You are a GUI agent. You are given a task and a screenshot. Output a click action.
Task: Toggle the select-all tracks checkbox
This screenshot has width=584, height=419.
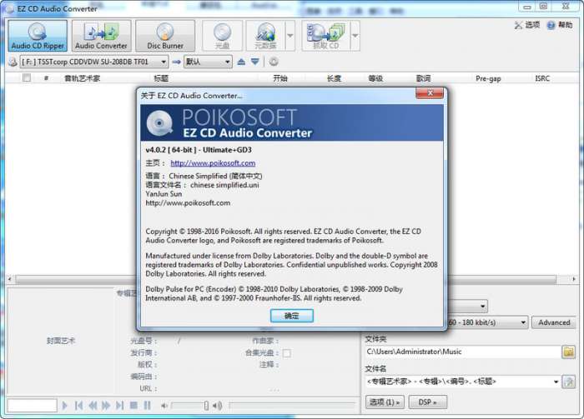click(27, 77)
